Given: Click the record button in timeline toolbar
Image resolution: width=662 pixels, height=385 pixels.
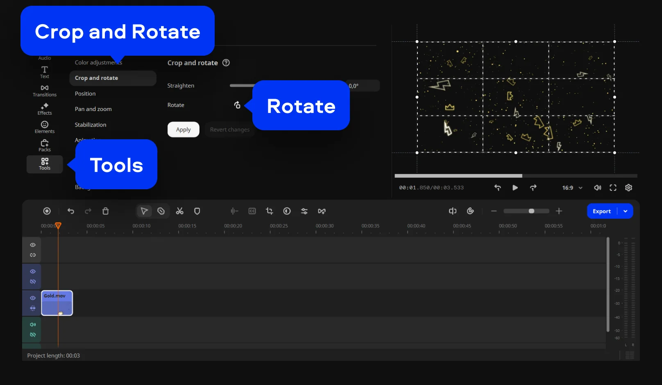Looking at the screenshot, I should pyautogui.click(x=47, y=211).
